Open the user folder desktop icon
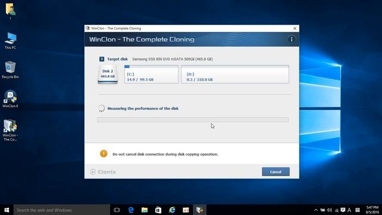Viewport: 382px width, 215px height. [10, 11]
